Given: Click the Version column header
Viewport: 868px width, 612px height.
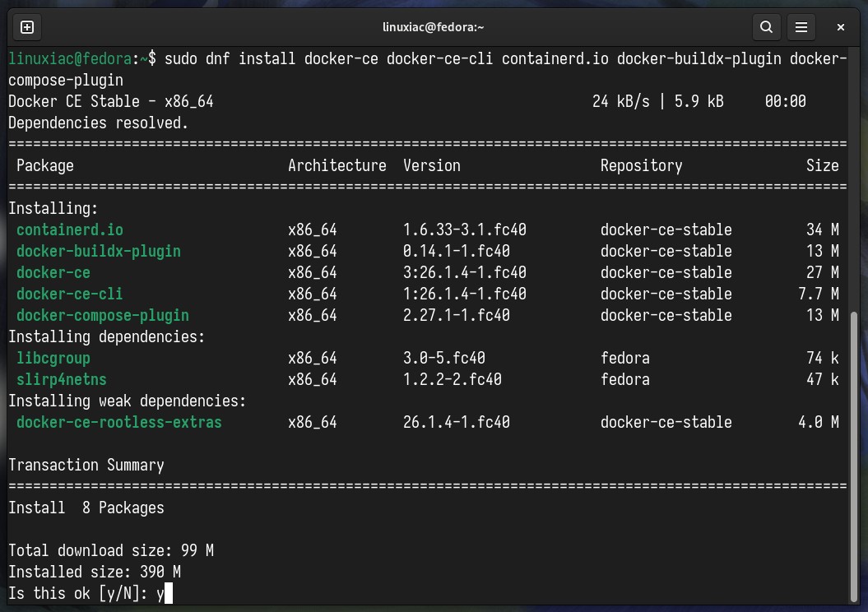Looking at the screenshot, I should (432, 165).
